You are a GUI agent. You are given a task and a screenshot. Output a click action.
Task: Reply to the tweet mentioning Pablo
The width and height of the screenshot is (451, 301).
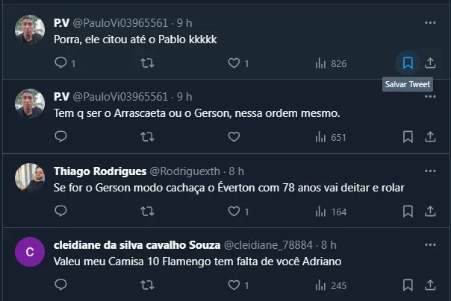point(61,63)
